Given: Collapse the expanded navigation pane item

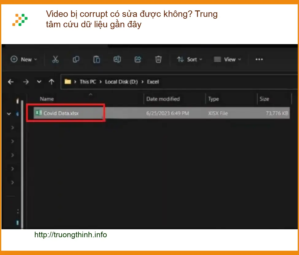Looking at the screenshot, I should [9, 114].
